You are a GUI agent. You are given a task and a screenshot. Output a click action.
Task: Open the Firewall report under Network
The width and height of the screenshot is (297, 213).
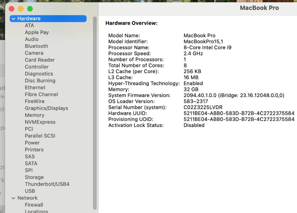tap(34, 205)
